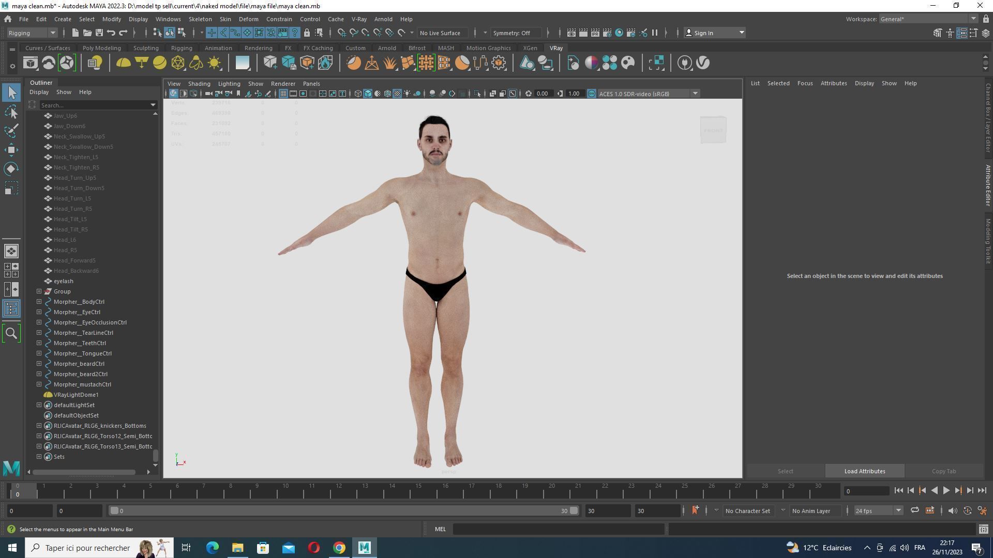The width and height of the screenshot is (993, 558).
Task: Click the undo arrow icon
Action: pyautogui.click(x=111, y=33)
